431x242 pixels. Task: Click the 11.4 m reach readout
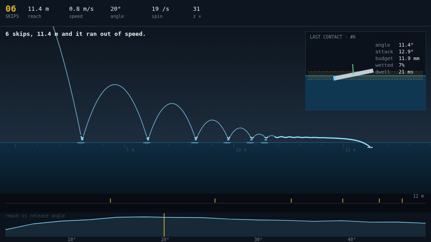[39, 9]
